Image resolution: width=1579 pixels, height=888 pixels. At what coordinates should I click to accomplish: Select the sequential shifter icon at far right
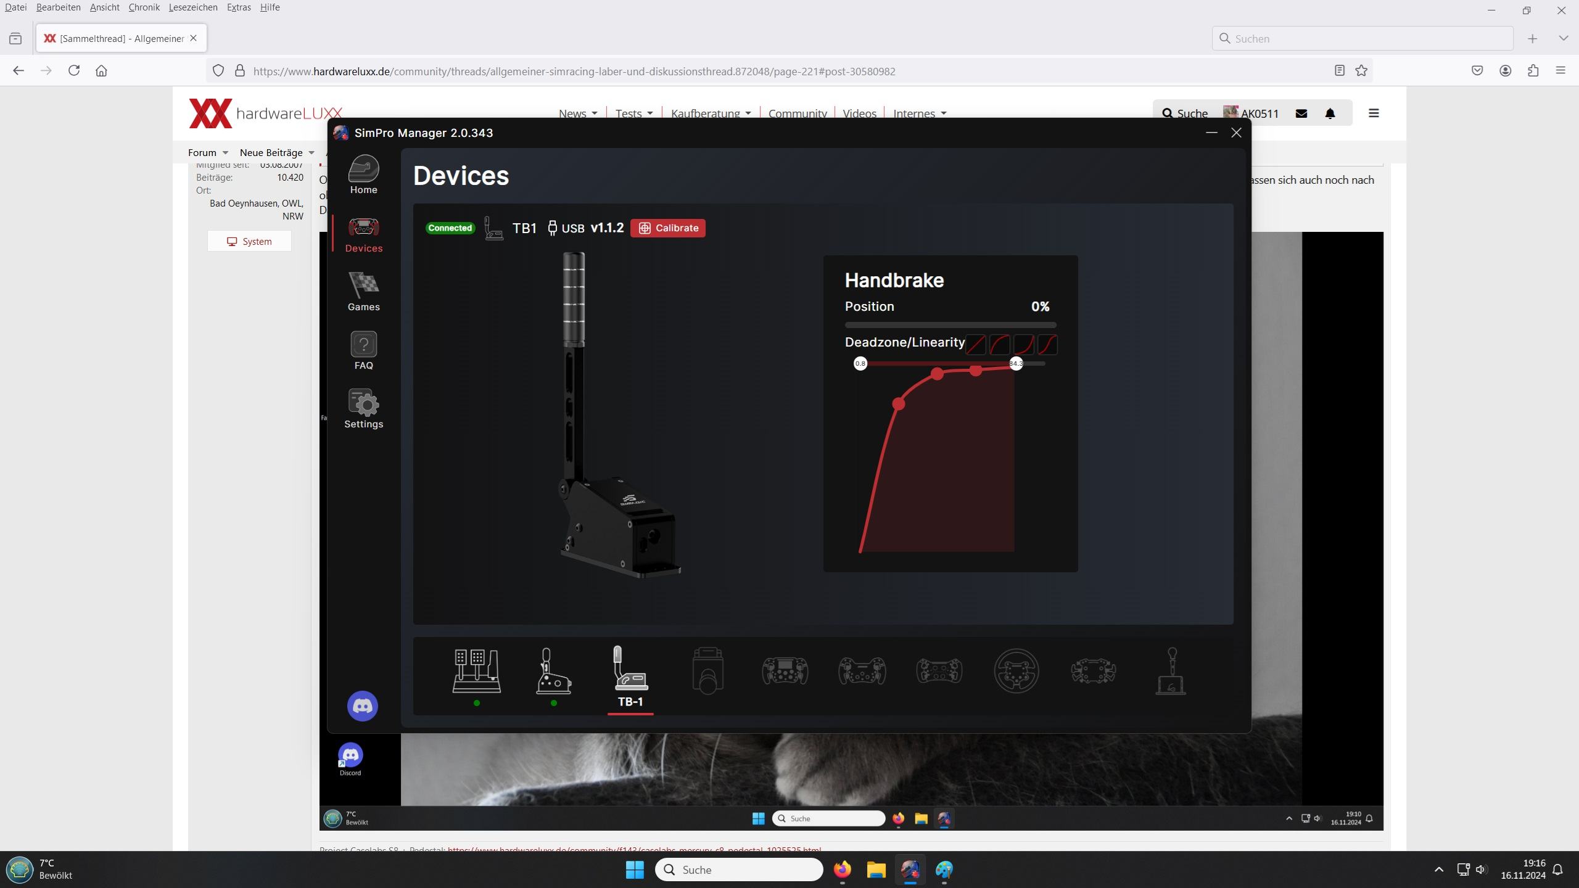pyautogui.click(x=1171, y=671)
